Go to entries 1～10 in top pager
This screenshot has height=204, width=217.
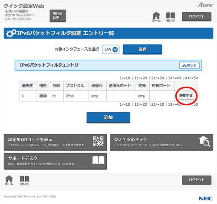click(125, 78)
